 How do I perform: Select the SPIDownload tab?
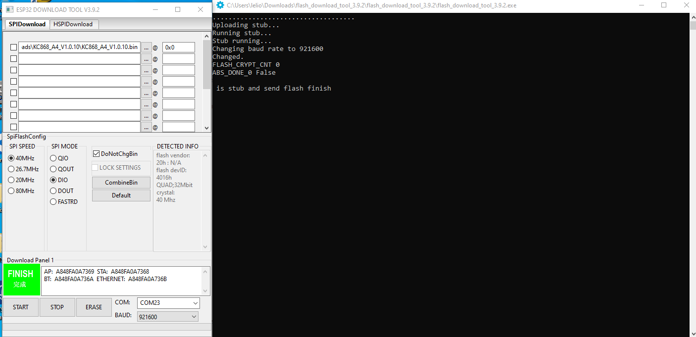pyautogui.click(x=27, y=24)
